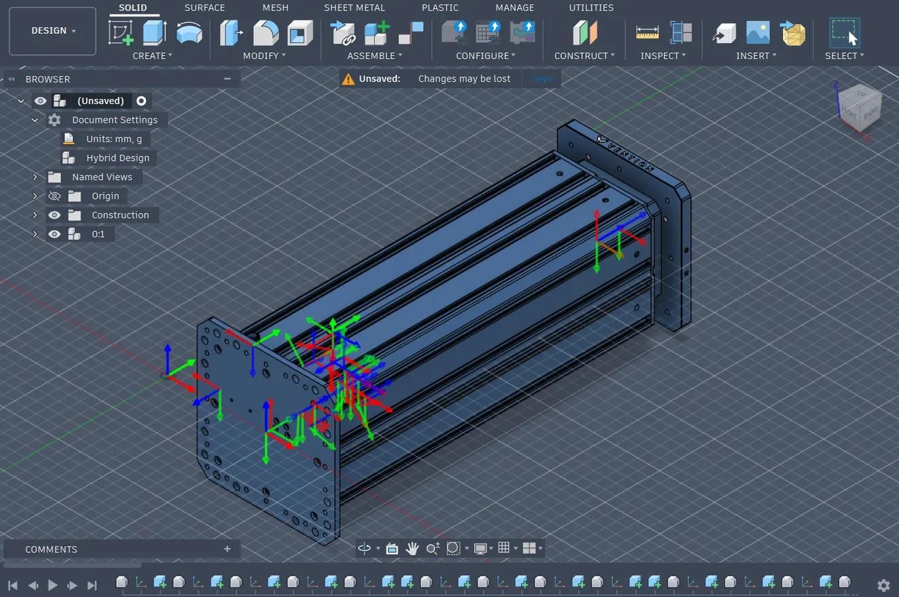Click the Look At tool

(x=392, y=548)
